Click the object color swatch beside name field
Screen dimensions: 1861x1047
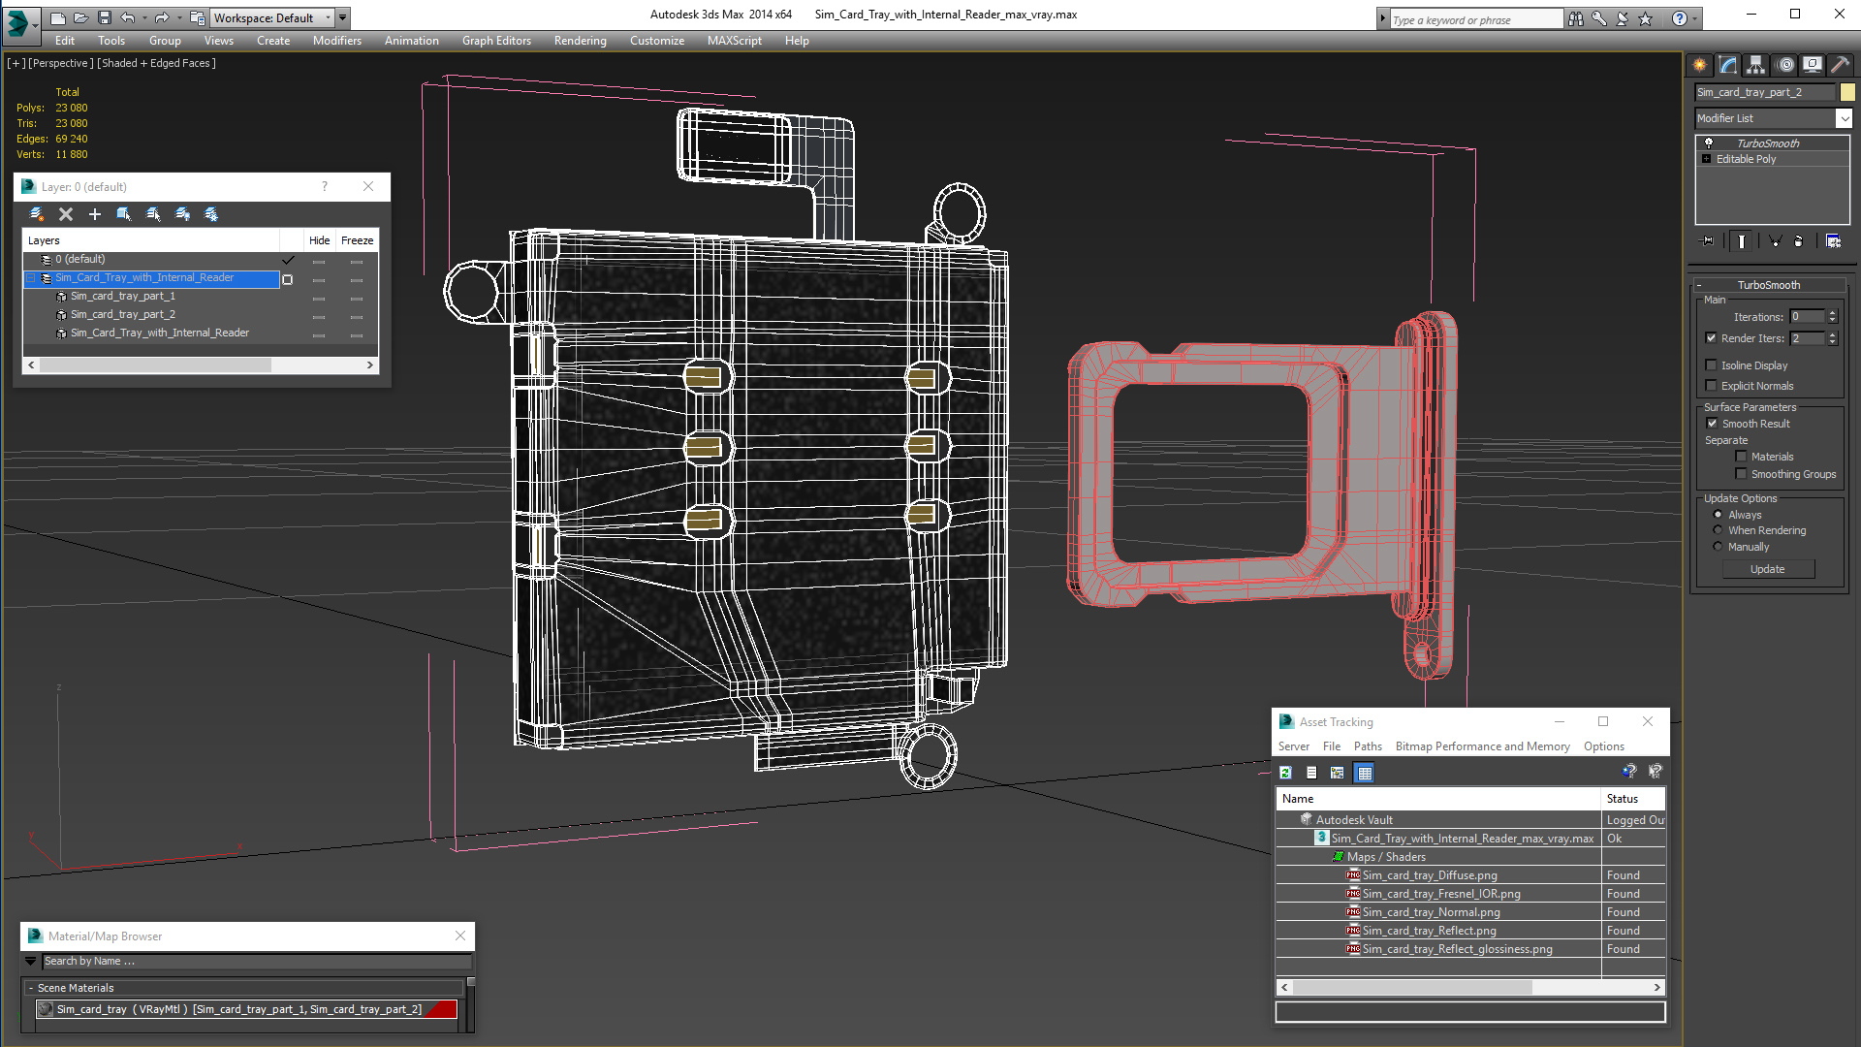click(1847, 92)
